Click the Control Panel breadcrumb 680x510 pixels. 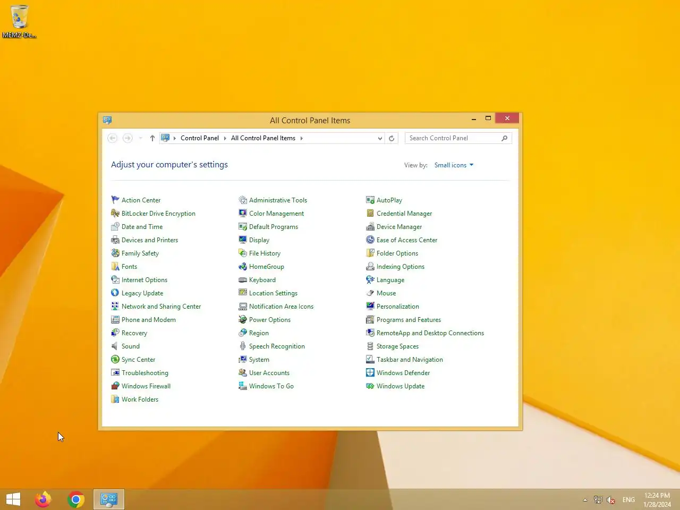[200, 138]
